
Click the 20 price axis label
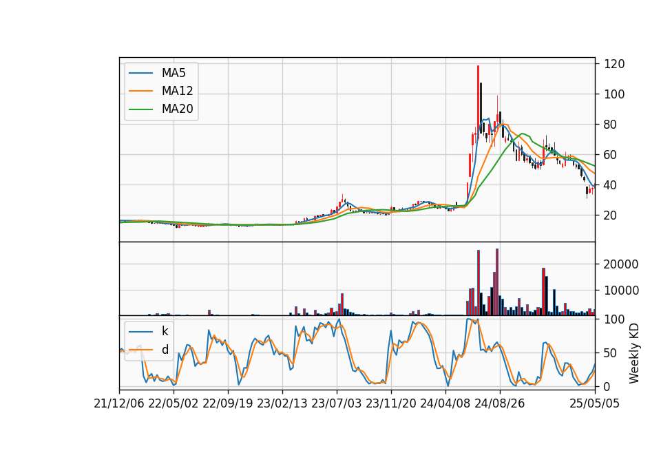[x=611, y=215]
